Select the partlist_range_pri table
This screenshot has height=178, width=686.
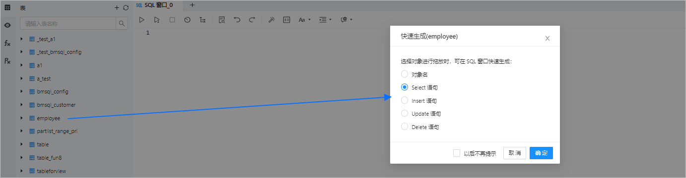pyautogui.click(x=57, y=132)
